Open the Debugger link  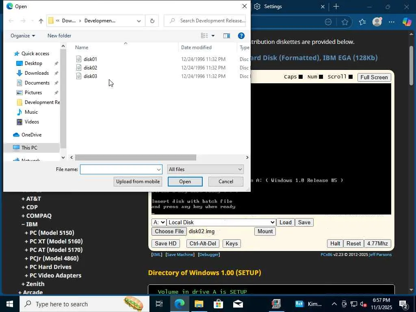(x=209, y=255)
